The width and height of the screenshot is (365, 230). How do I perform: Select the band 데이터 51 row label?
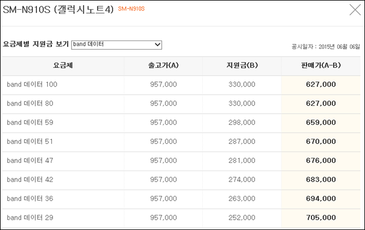pyautogui.click(x=30, y=142)
